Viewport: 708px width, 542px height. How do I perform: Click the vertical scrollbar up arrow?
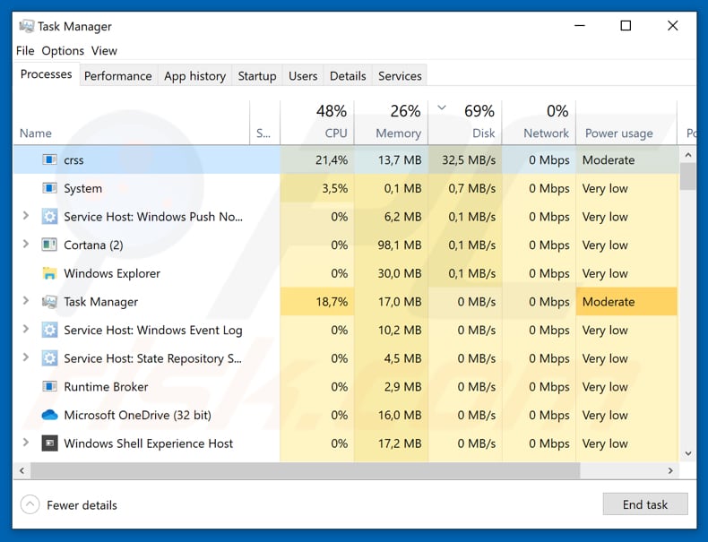687,155
